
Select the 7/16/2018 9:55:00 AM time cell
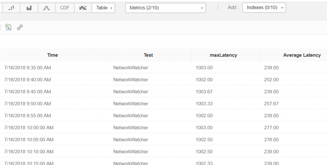(27, 116)
